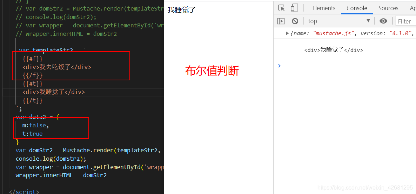This screenshot has width=416, height=194.
Task: Select the logged <div>我睡觉了</div> console output
Action: pos(334,49)
